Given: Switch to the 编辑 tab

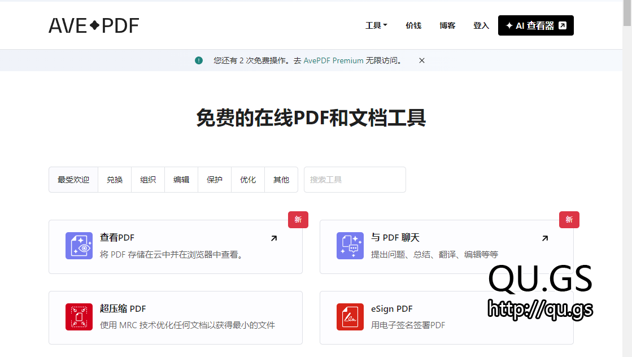Looking at the screenshot, I should click(x=181, y=180).
